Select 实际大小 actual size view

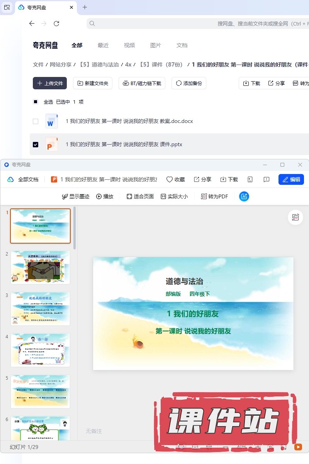(x=174, y=196)
